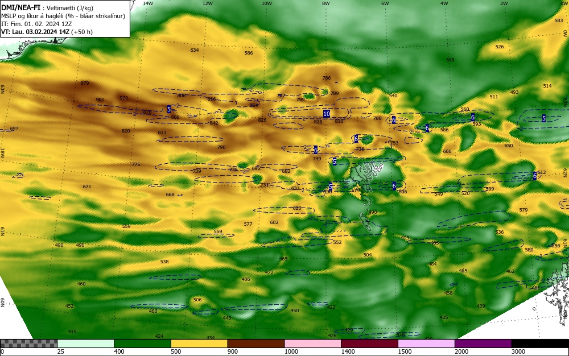Click the map value 901

pos(100,100)
